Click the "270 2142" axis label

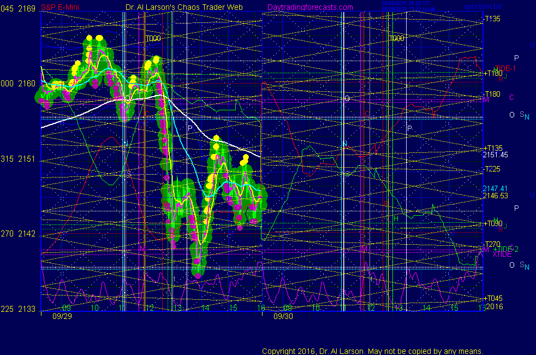click(x=18, y=234)
